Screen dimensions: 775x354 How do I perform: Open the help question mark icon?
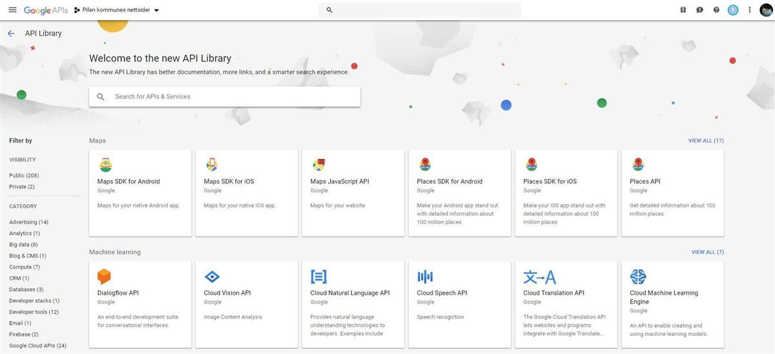pyautogui.click(x=716, y=10)
